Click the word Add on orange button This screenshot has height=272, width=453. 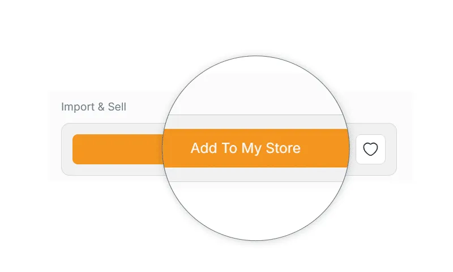pos(204,148)
